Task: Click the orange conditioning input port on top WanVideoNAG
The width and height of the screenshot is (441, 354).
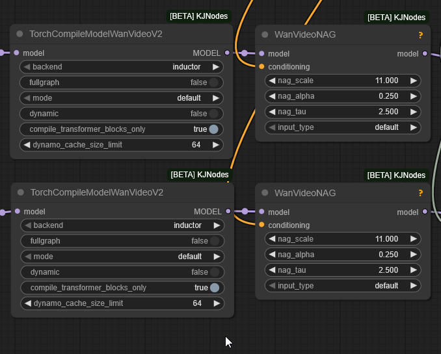Action: pyautogui.click(x=261, y=67)
